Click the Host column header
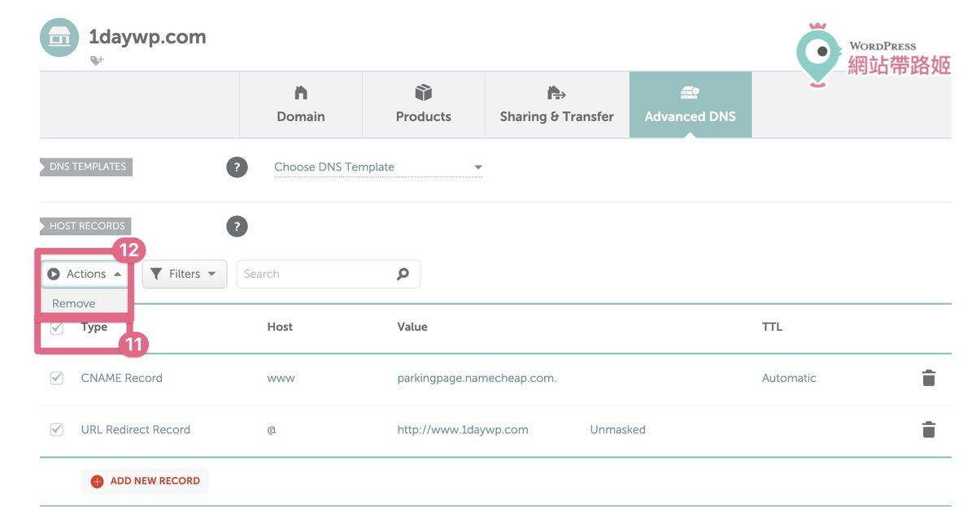 click(x=280, y=327)
